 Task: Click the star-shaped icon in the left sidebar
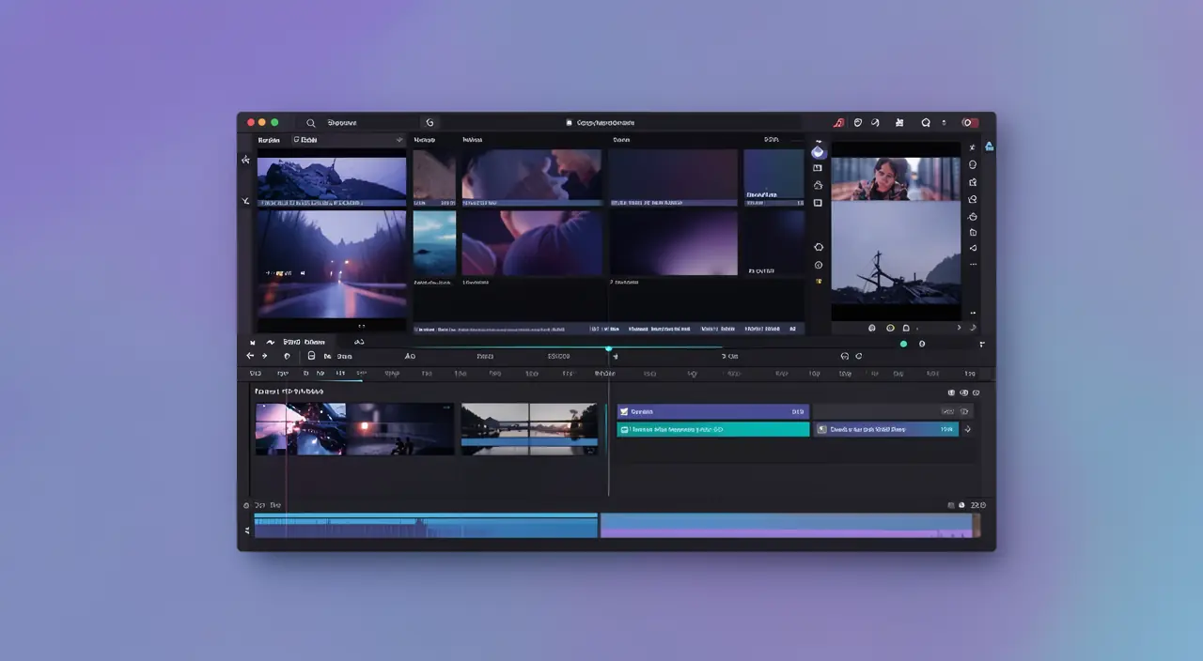click(245, 160)
